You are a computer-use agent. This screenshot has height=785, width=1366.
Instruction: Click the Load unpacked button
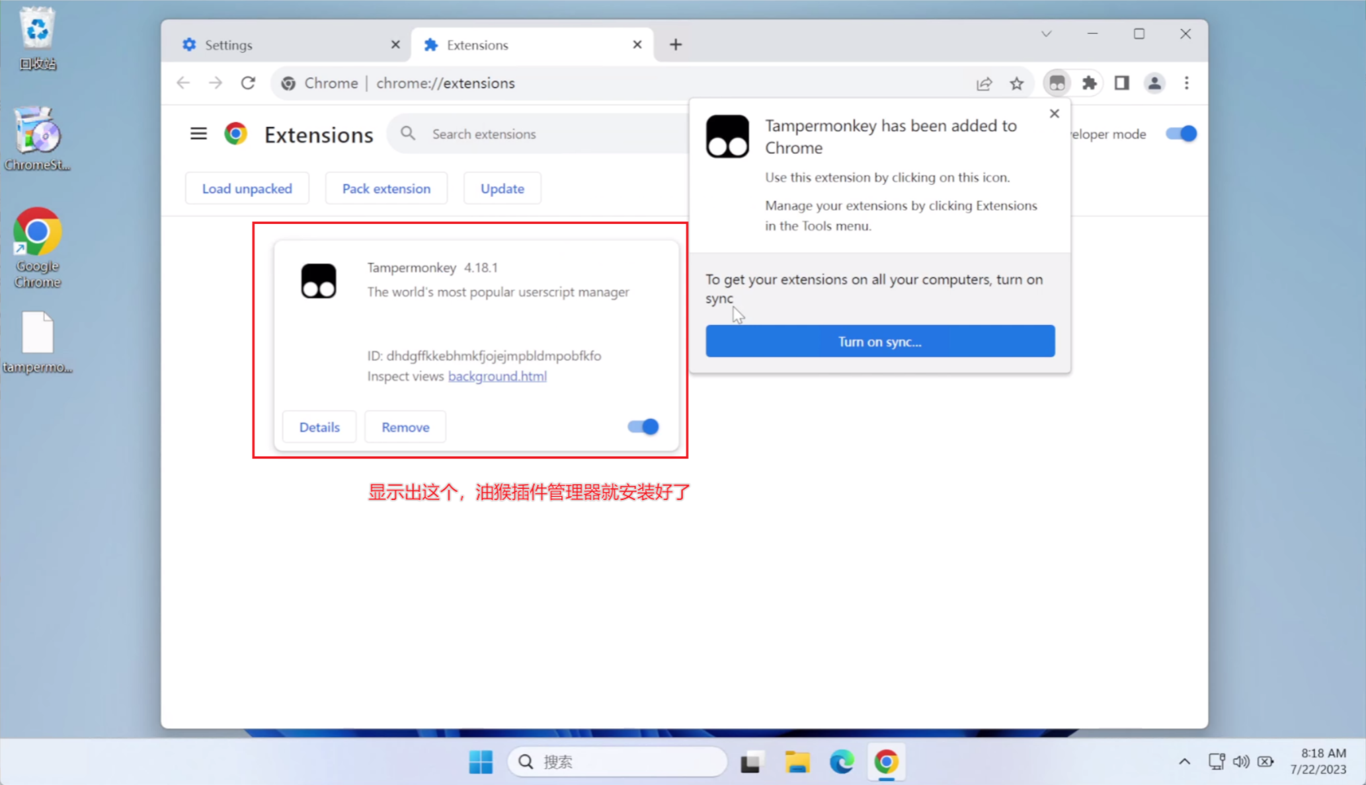pyautogui.click(x=247, y=188)
